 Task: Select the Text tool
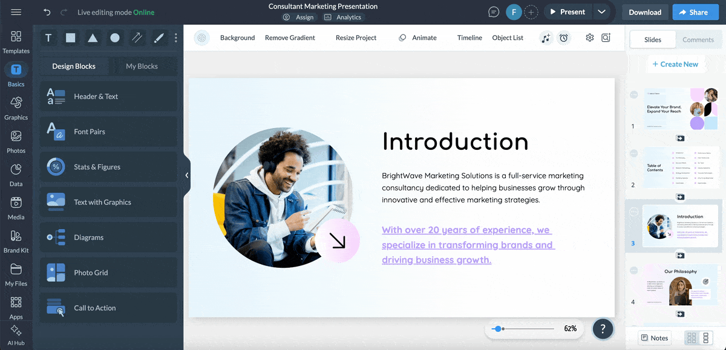(48, 37)
